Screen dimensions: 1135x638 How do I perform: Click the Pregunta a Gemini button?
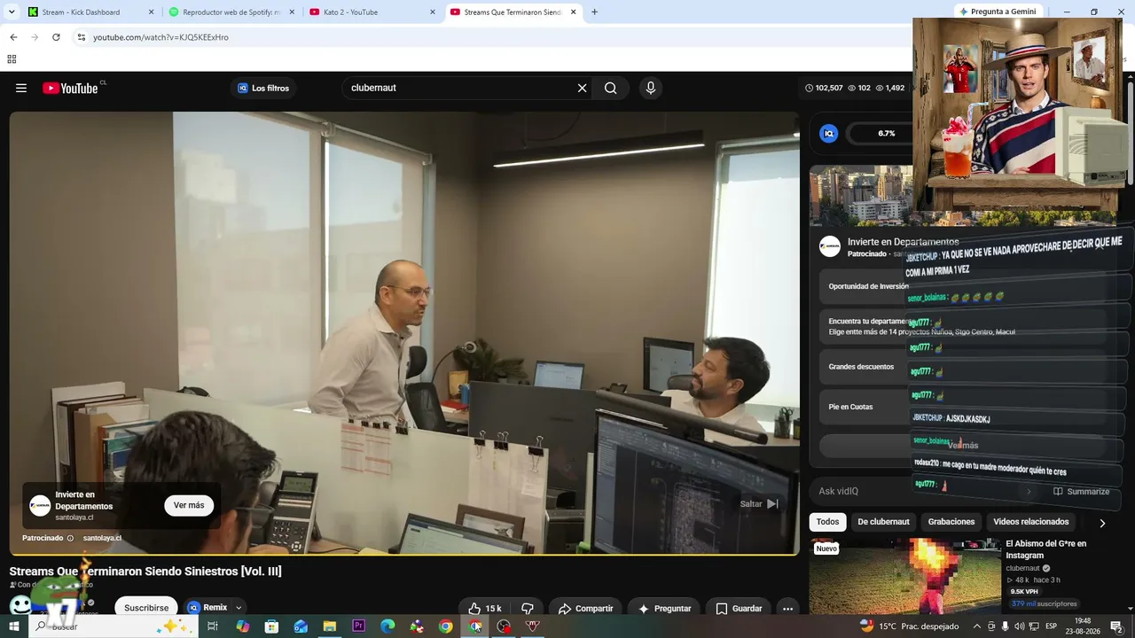pos(997,12)
